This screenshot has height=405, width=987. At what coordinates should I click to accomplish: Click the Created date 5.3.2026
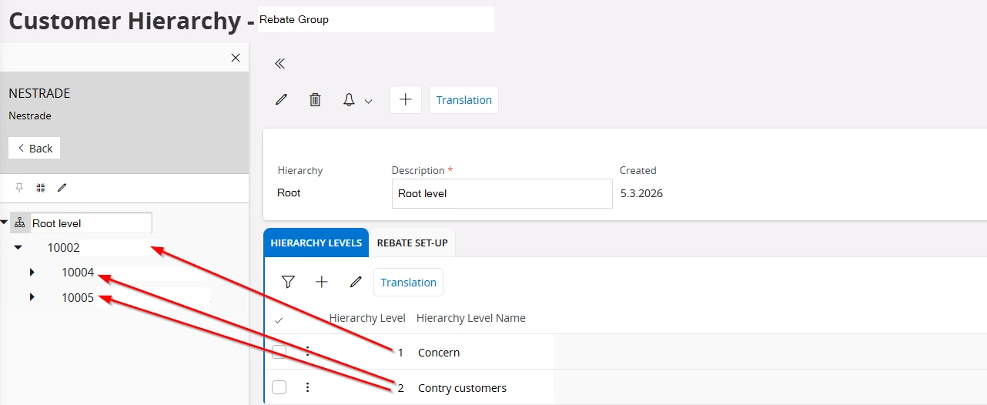click(x=641, y=193)
